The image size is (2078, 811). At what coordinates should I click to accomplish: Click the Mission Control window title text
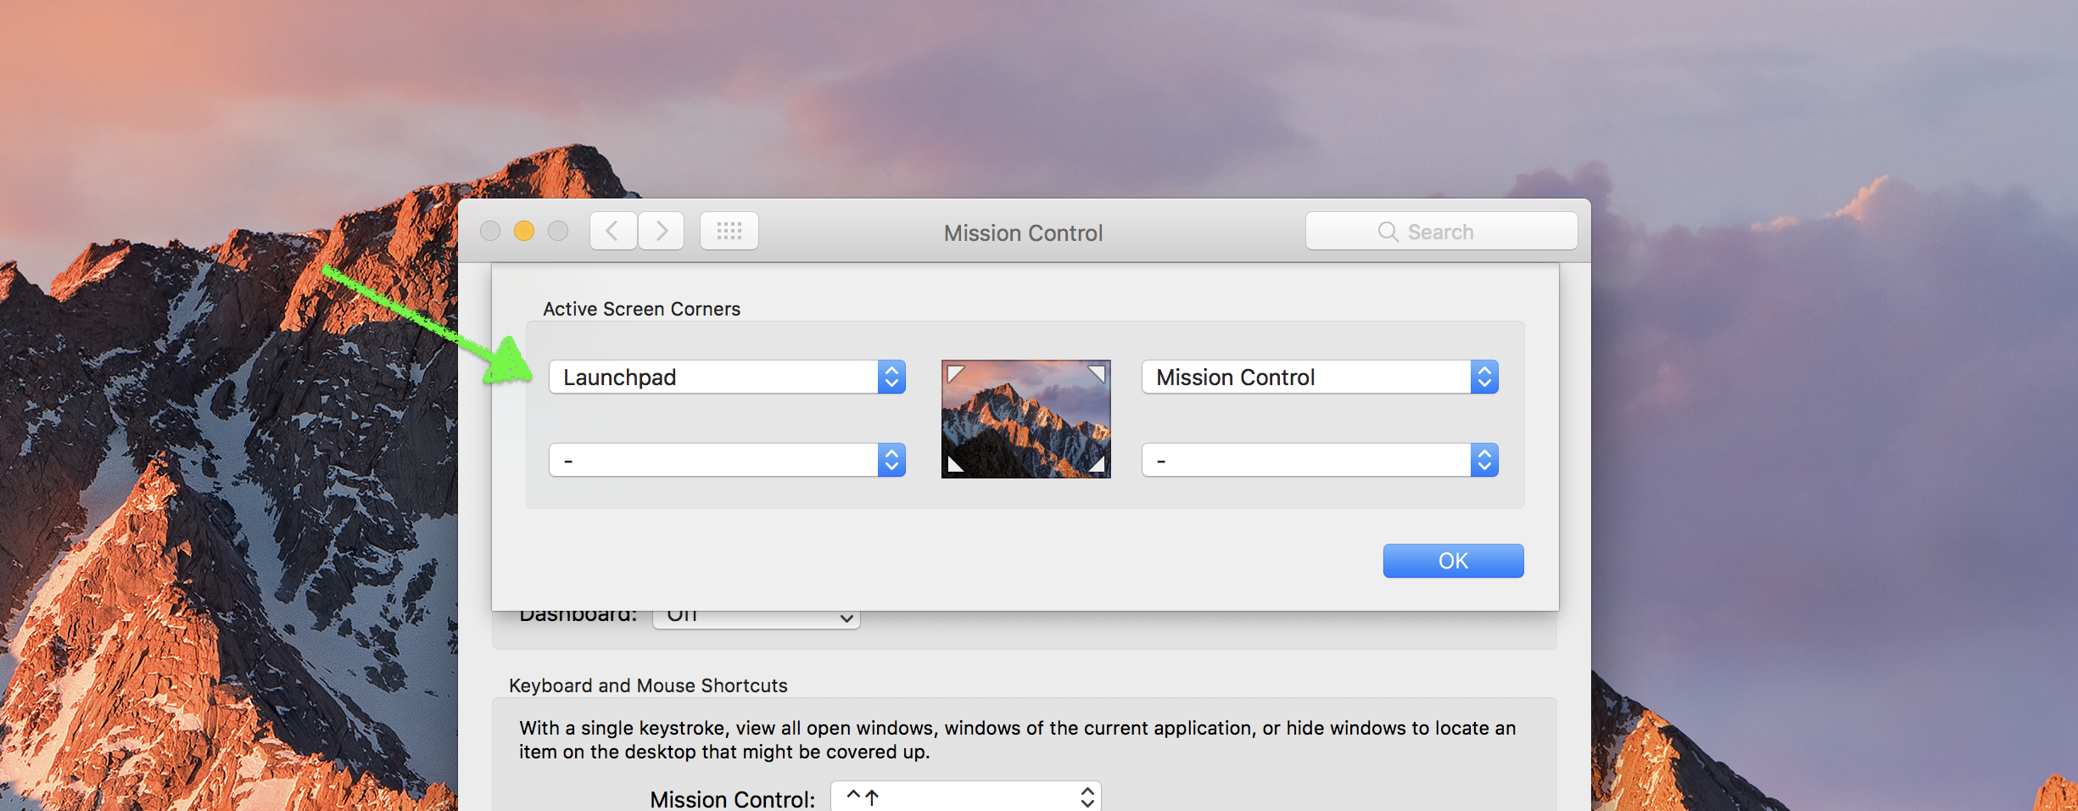(x=1023, y=233)
